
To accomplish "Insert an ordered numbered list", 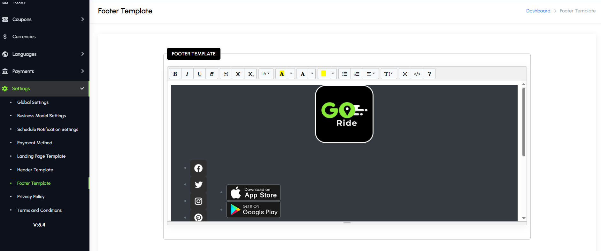I will coord(357,74).
